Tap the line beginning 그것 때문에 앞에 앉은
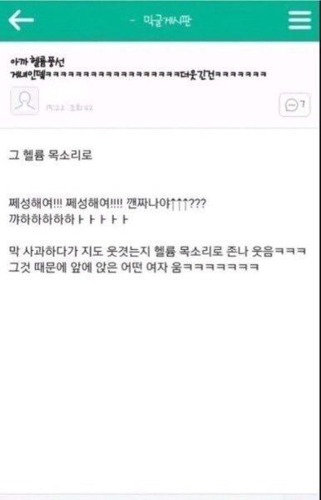The image size is (321, 500). click(x=134, y=267)
